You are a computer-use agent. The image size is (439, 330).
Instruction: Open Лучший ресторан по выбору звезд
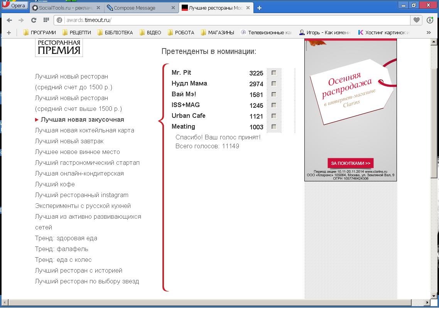tap(87, 281)
